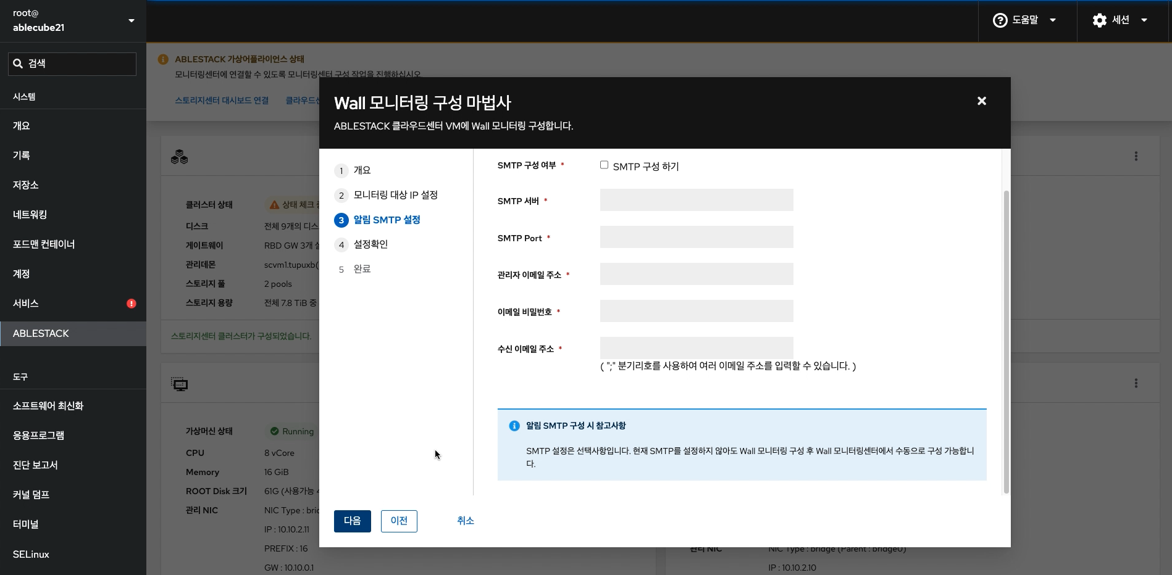The width and height of the screenshot is (1172, 575).
Task: Click the 도구 sidebar section header
Action: coord(20,377)
